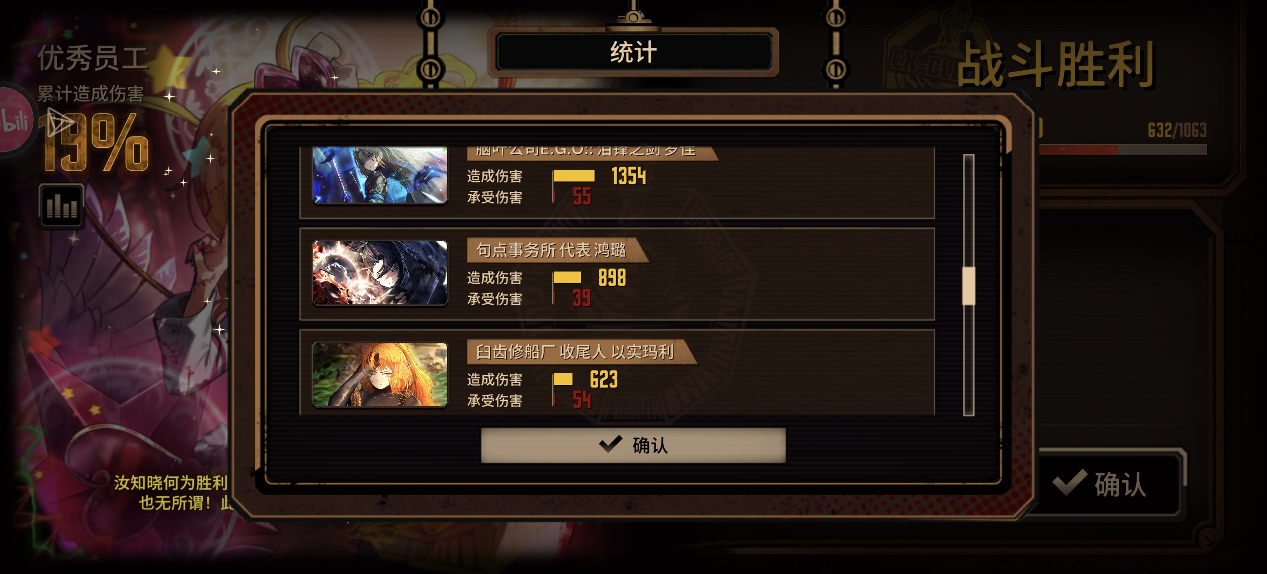1267x574 pixels.
Task: Click the statistics list scrollbar handle
Action: [969, 286]
